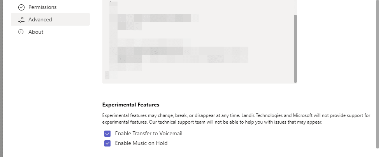Screen dimensions: 383x157
Task: Click the divider line above Experimental Features
Action: (237, 93)
